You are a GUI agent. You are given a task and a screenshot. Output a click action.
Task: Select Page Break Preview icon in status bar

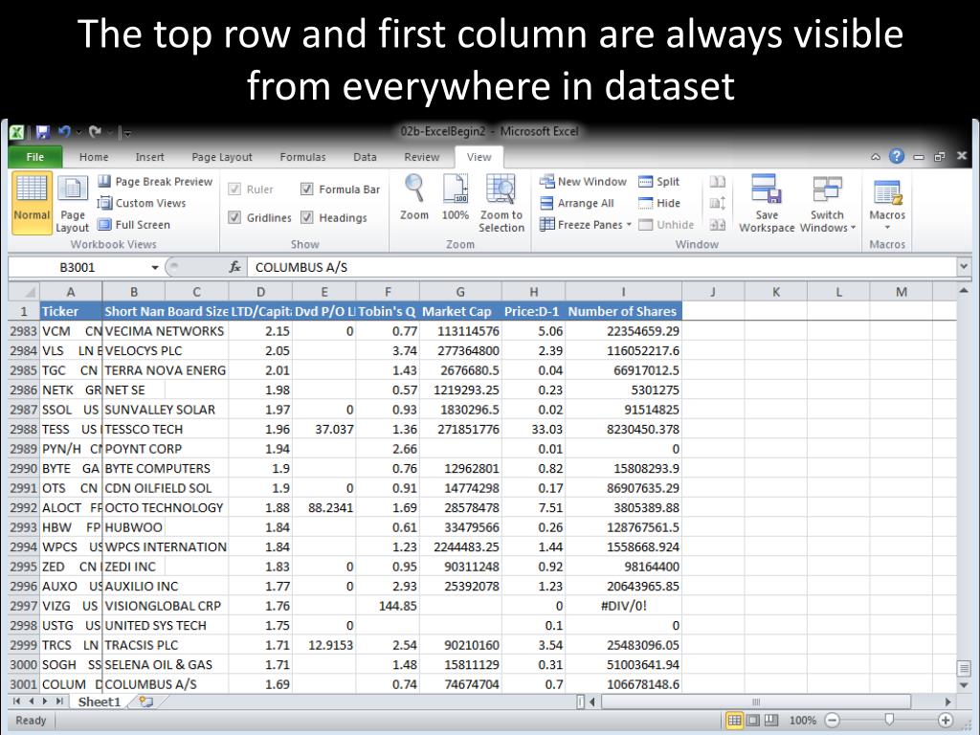point(772,720)
